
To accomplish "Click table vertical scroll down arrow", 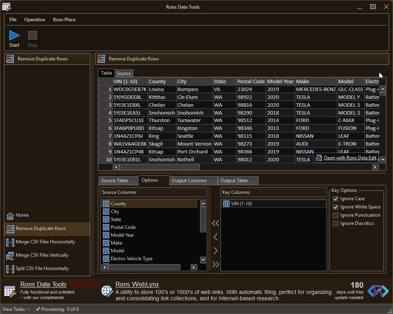I will pos(382,159).
